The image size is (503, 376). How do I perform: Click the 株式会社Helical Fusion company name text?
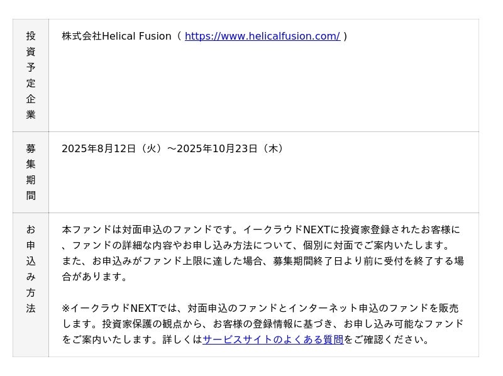(116, 36)
